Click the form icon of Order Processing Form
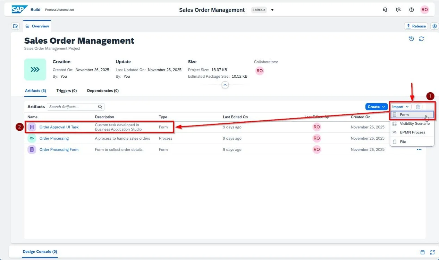Screen dimensions: 439x260 click(32, 149)
